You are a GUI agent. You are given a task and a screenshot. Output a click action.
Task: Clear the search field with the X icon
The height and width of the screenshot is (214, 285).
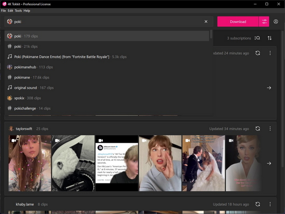[x=206, y=22]
